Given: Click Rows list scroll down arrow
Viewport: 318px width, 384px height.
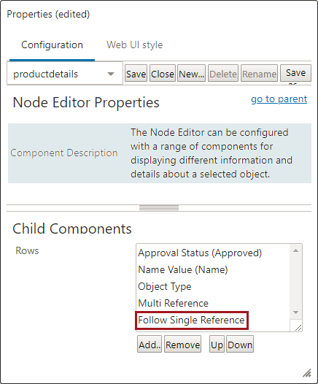Looking at the screenshot, I should [x=295, y=312].
